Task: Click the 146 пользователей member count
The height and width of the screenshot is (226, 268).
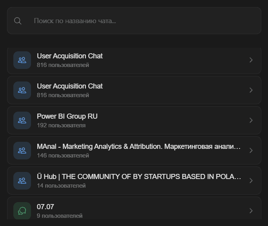Action: pyautogui.click(x=63, y=155)
